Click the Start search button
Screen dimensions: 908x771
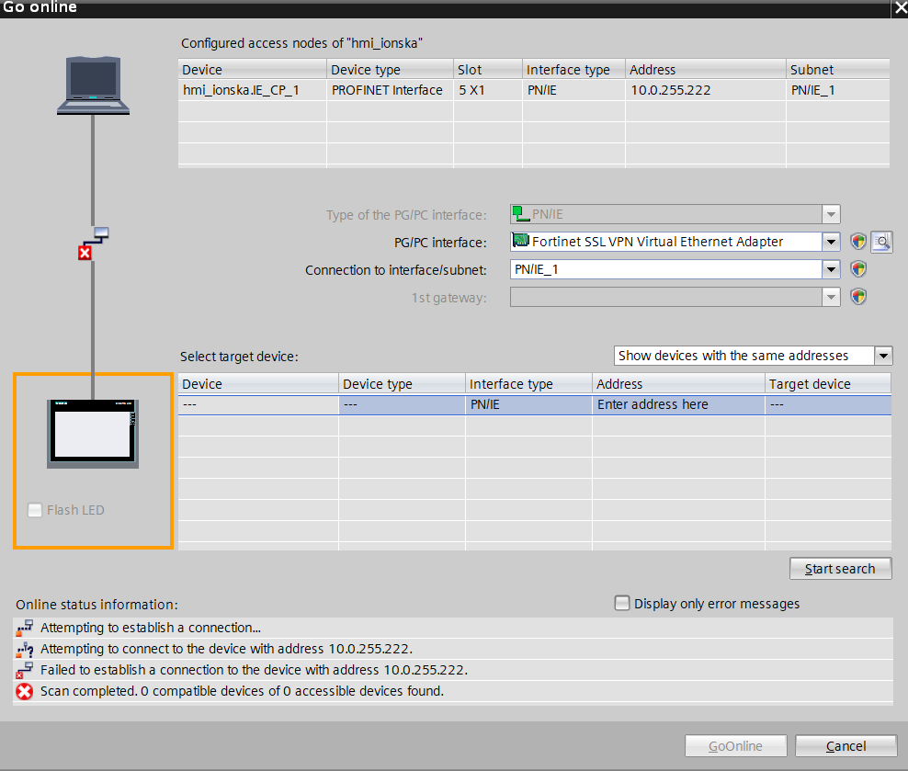tap(840, 569)
